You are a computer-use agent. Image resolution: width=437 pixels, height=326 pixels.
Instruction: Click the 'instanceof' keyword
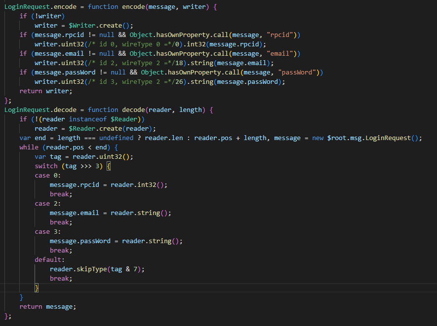click(x=87, y=119)
